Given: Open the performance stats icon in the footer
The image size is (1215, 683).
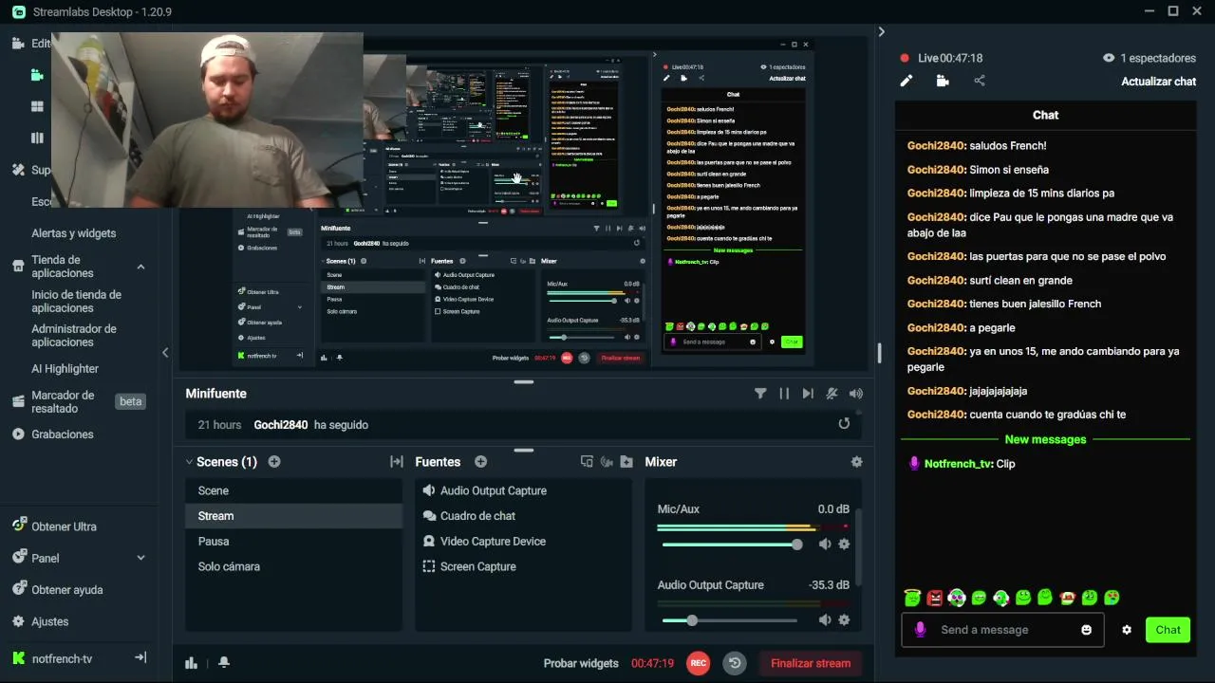Looking at the screenshot, I should click(191, 663).
